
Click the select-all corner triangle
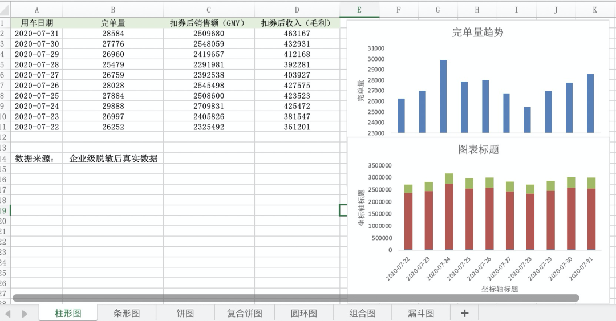click(5, 10)
